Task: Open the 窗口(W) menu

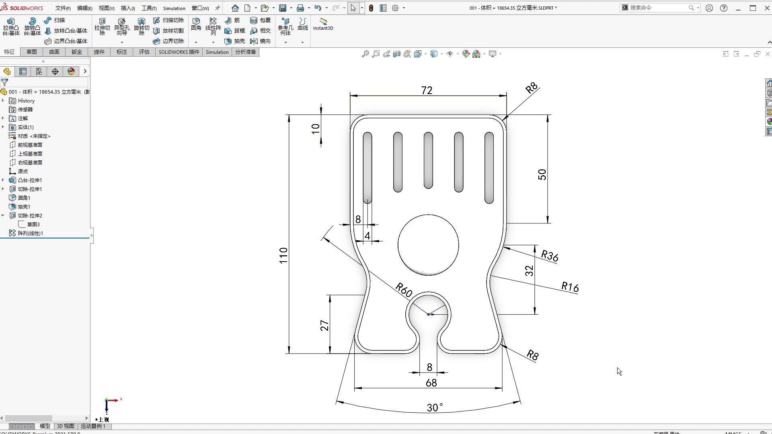Action: [x=200, y=8]
